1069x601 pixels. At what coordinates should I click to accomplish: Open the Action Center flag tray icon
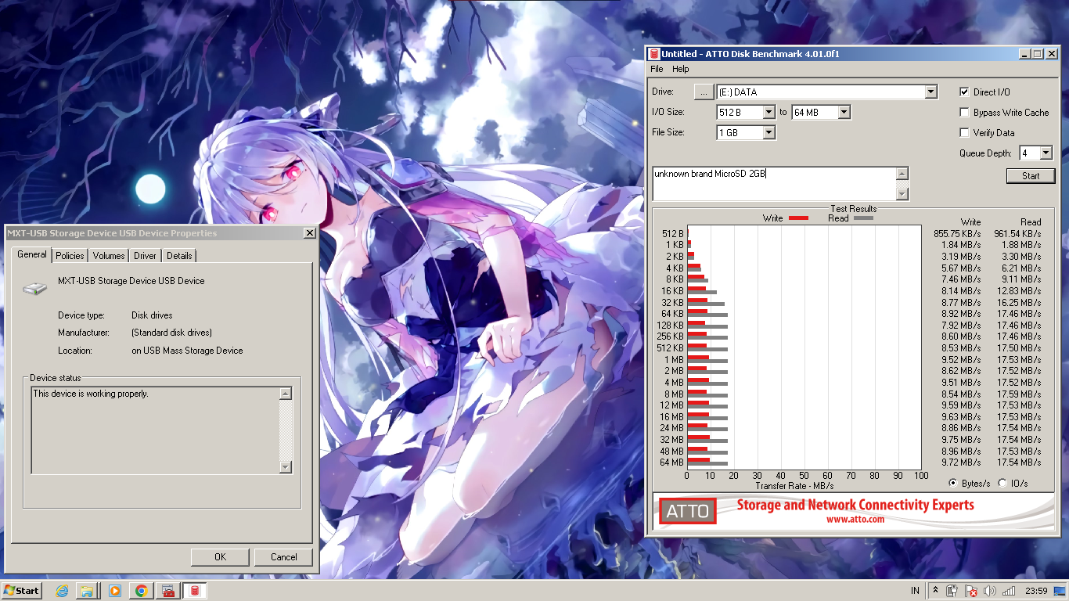(x=971, y=591)
